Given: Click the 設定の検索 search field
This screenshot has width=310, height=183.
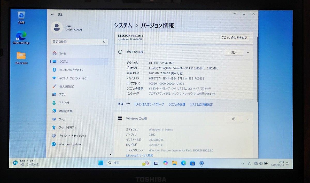Looking at the screenshot, I should (79, 42).
